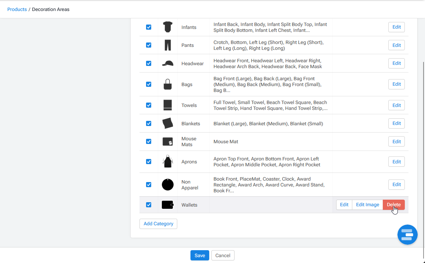This screenshot has width=425, height=263.
Task: Click the Pants category name
Action: coord(188,45)
